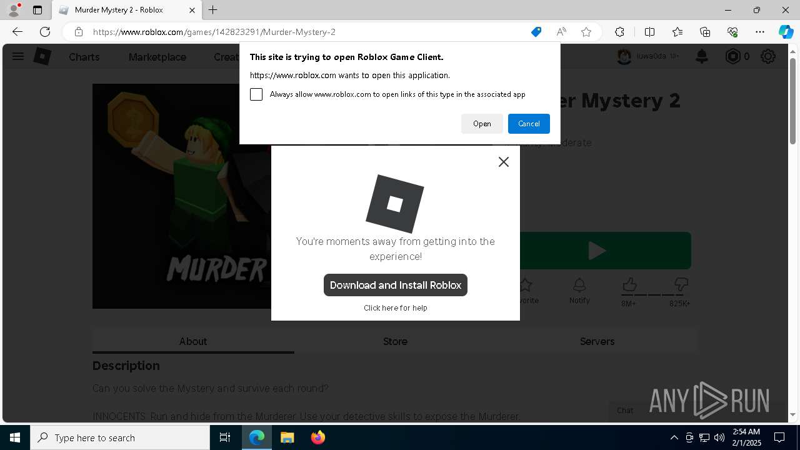The width and height of the screenshot is (800, 450).
Task: Open the Robux balance icon
Action: point(732,57)
